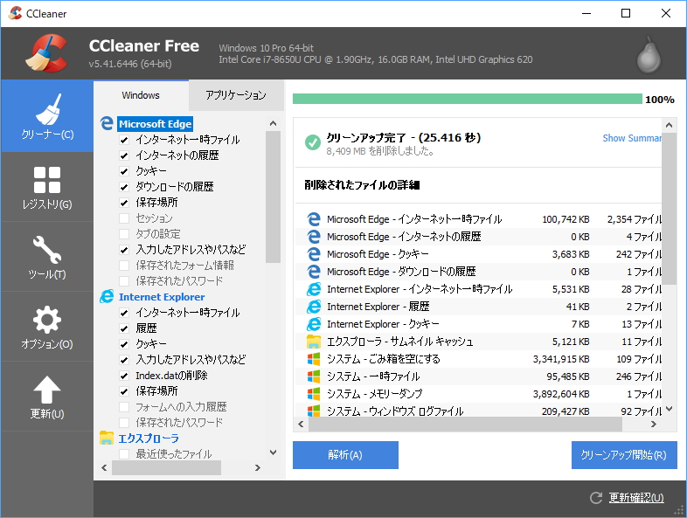Click the エクスプローラ folder icon in the tree
Viewport: 687px width, 518px height.
(x=107, y=438)
